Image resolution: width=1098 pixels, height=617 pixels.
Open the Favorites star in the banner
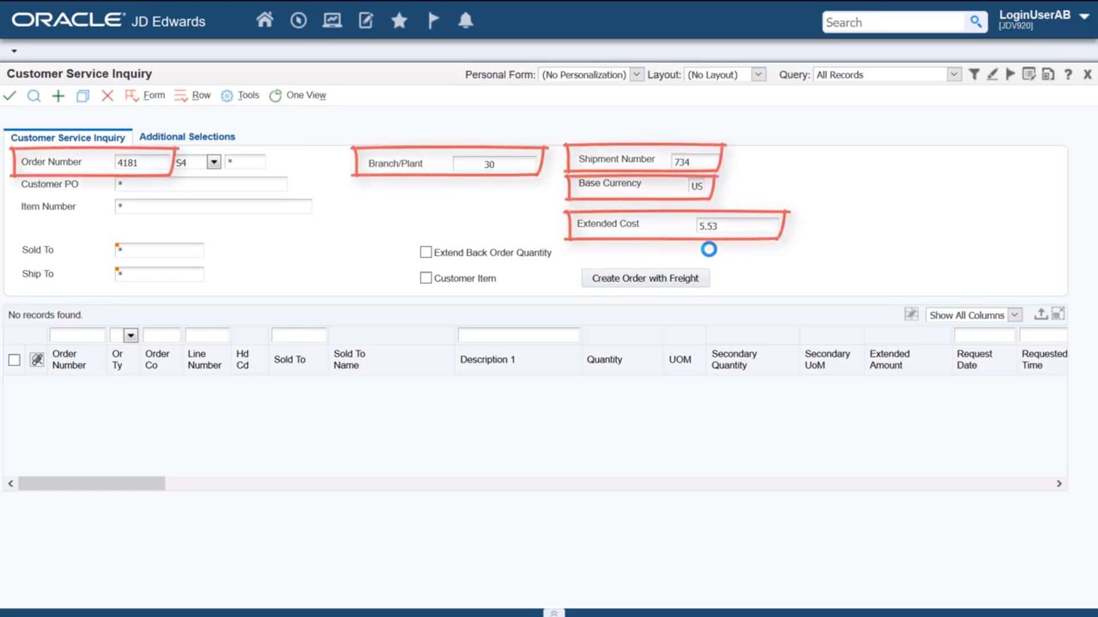click(399, 20)
